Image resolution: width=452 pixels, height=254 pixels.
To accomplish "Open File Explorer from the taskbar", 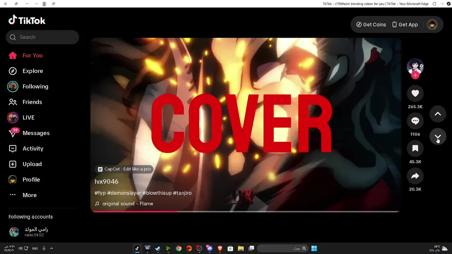I will click(x=241, y=248).
